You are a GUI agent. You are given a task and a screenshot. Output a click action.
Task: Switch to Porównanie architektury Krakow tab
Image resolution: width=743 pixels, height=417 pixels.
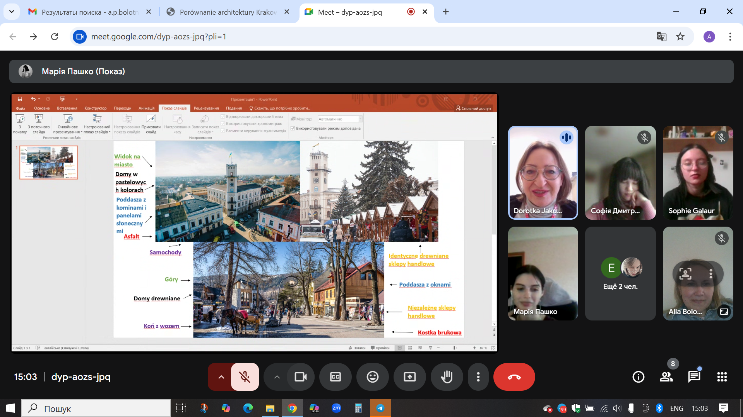(228, 12)
